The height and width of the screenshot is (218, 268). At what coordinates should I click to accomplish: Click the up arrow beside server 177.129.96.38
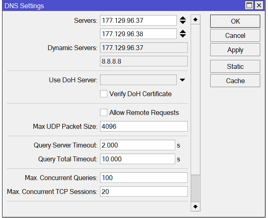pyautogui.click(x=183, y=31)
